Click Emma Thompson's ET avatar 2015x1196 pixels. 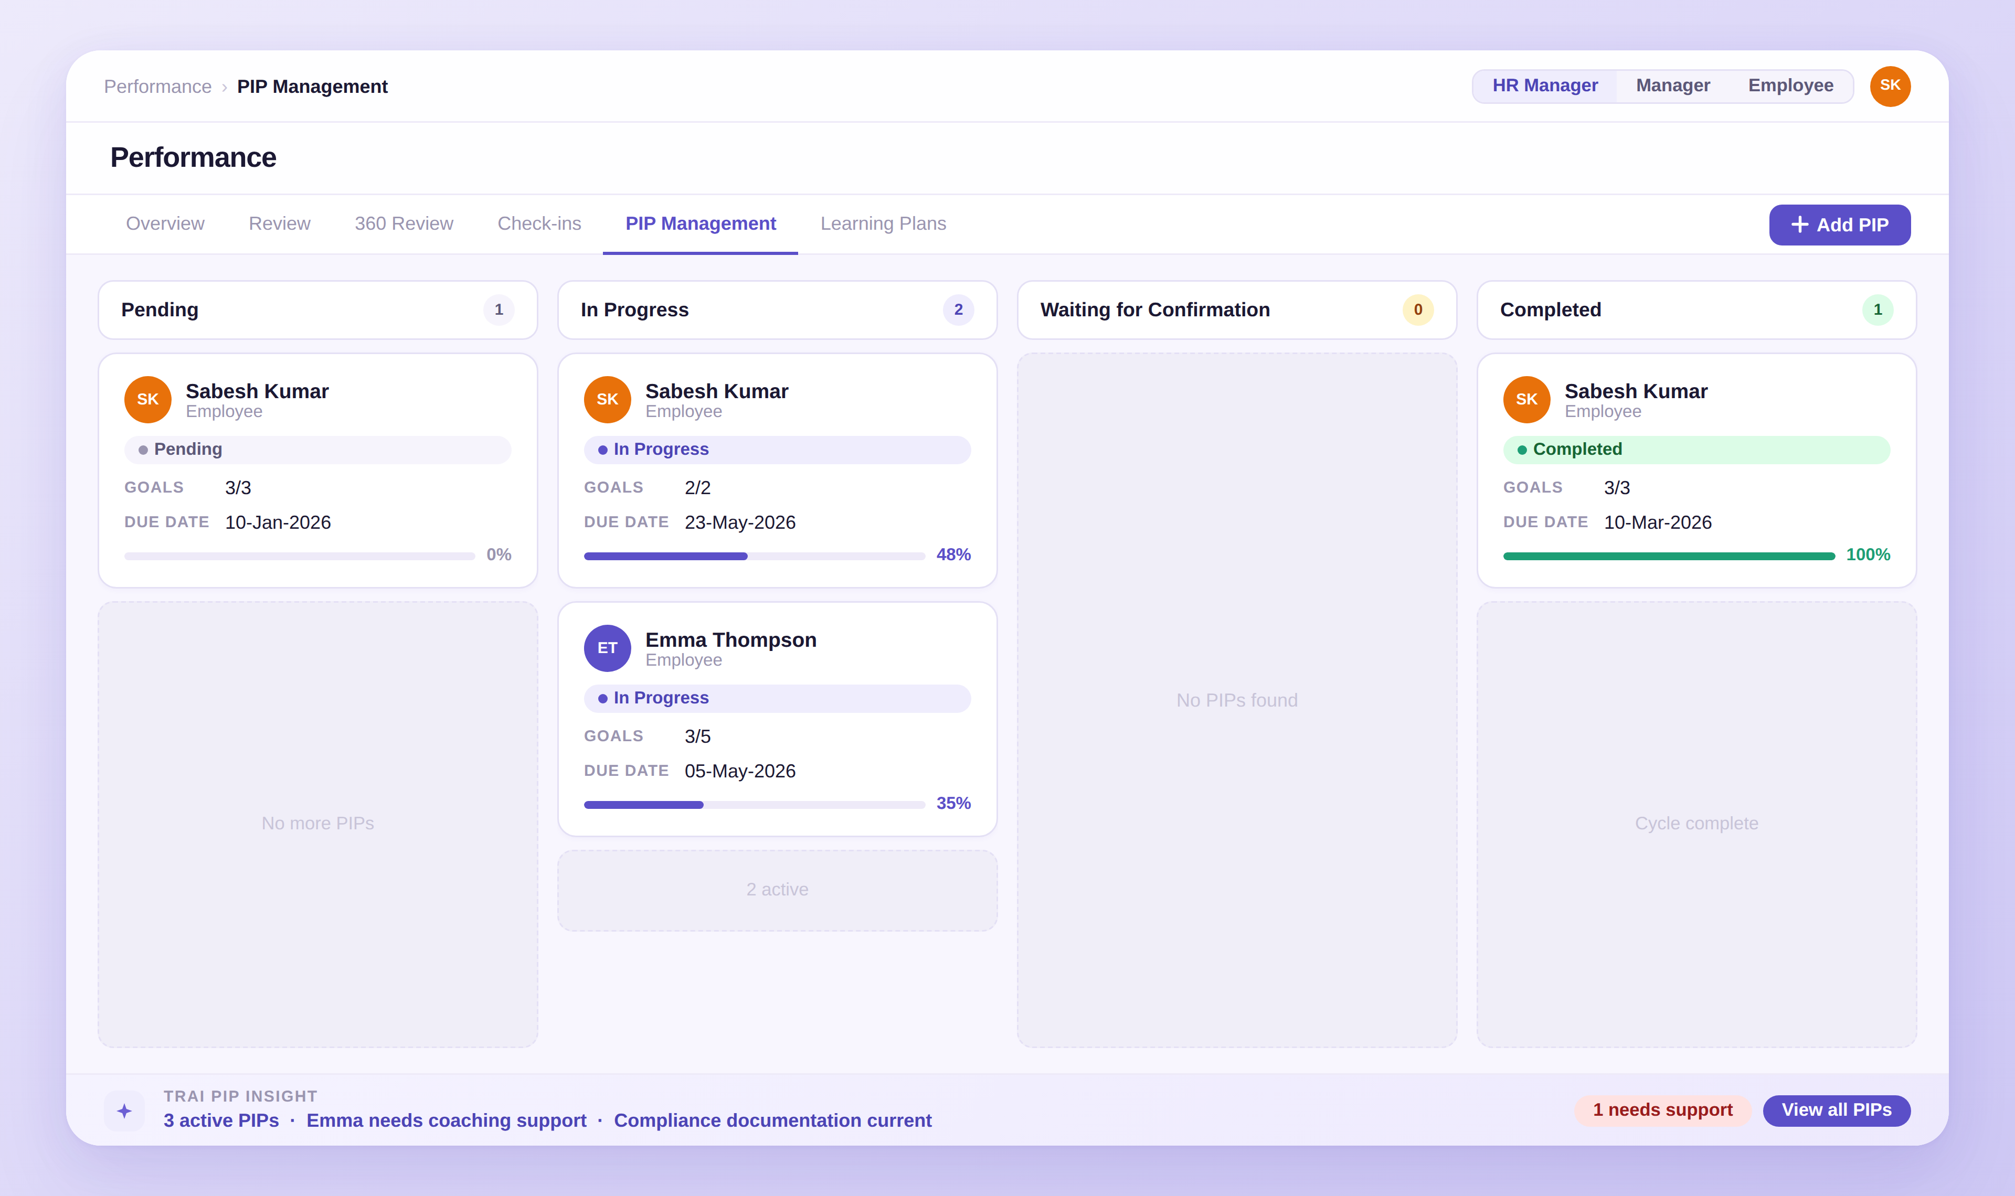coord(607,648)
